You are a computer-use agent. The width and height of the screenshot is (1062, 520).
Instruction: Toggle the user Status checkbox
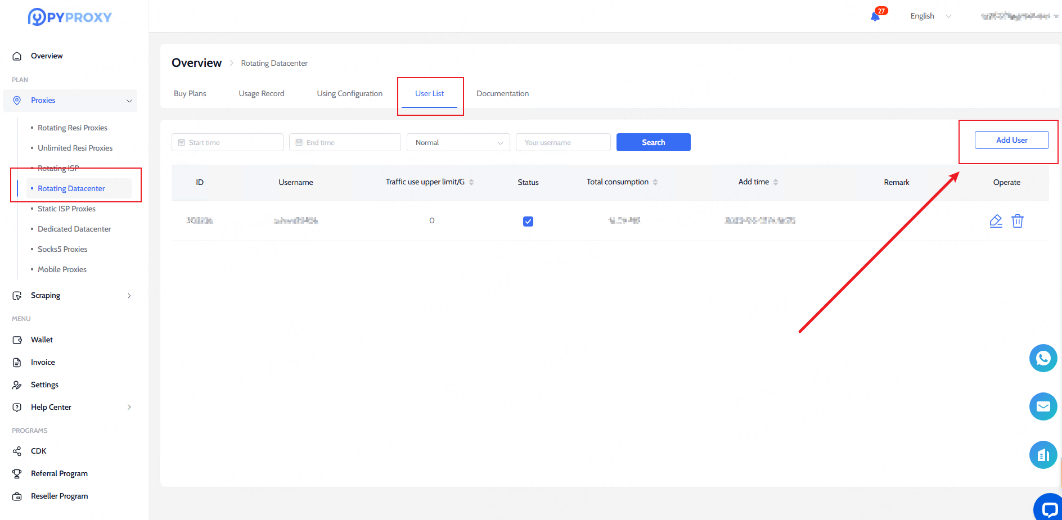click(528, 221)
